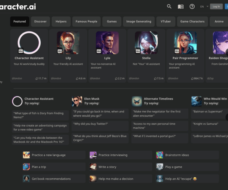Click the Practice a new language icon
Viewport: 228px width, 190px height.
tap(26, 155)
